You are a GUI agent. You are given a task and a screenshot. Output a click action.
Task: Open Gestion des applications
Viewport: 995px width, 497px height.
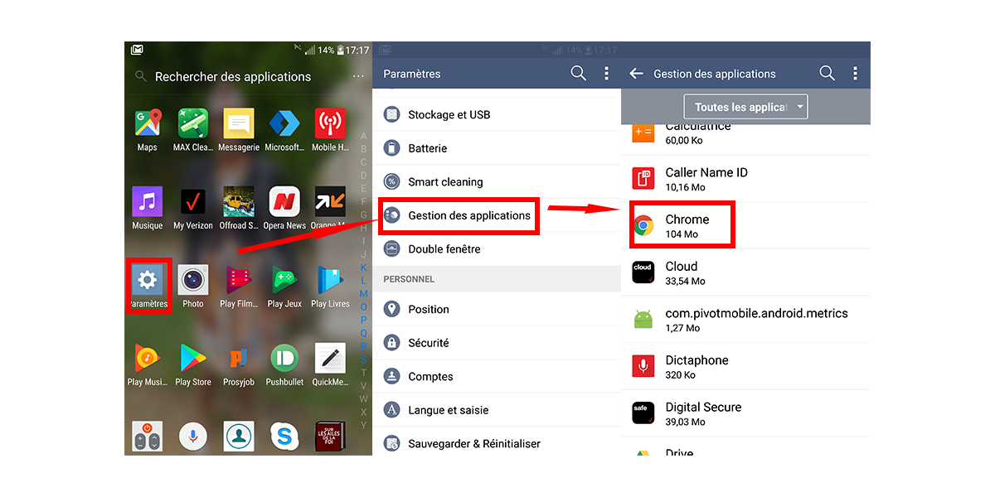497,215
